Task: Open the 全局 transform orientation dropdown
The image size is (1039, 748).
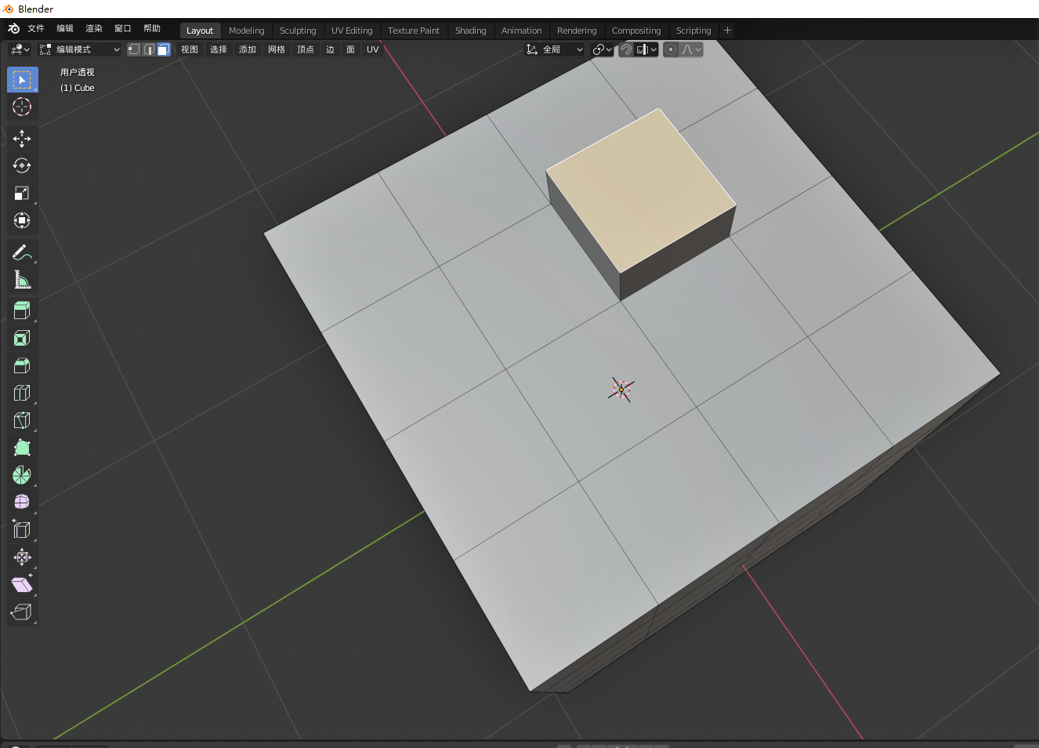Action: [x=554, y=49]
